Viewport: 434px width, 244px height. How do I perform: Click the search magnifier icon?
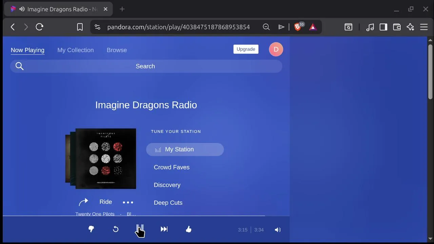20,66
